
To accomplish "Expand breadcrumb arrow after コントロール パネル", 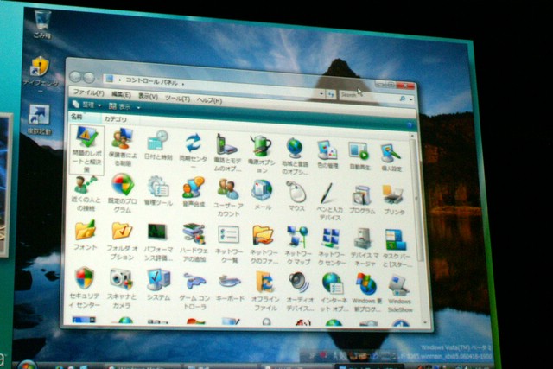I will point(183,84).
